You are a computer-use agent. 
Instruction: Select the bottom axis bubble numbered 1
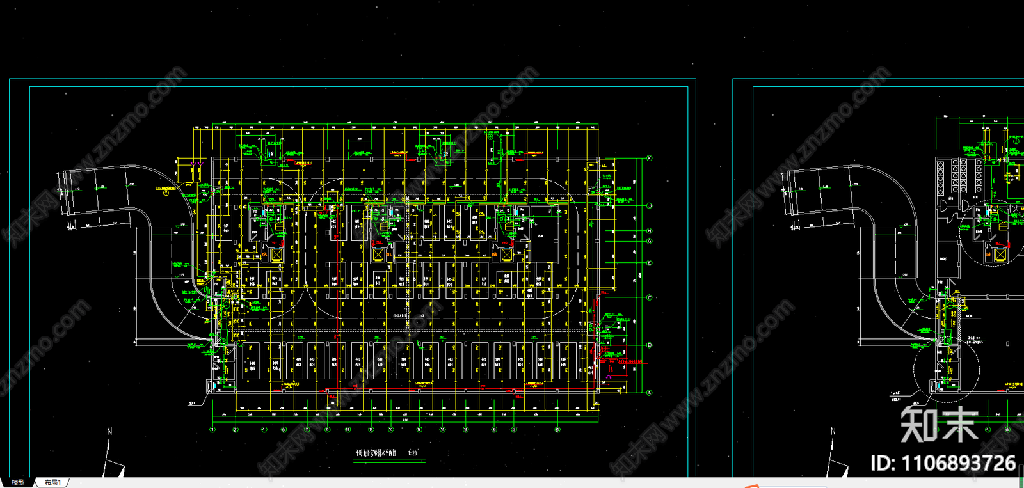pos(213,430)
